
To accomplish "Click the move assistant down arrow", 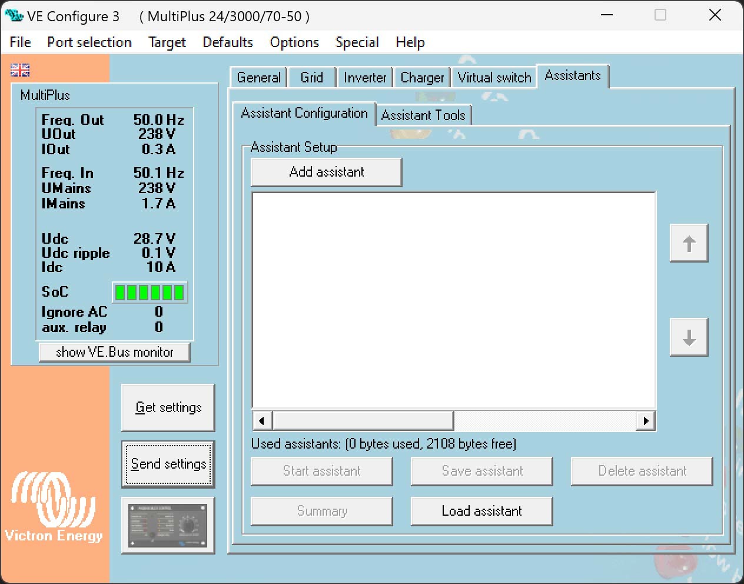I will (689, 337).
